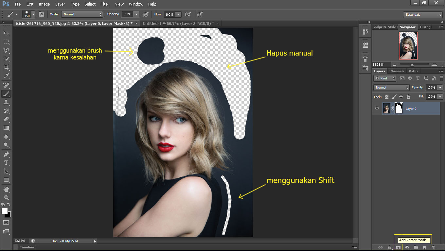Select the Spot Healing Brush tool
This screenshot has height=251, width=445.
click(x=6, y=85)
